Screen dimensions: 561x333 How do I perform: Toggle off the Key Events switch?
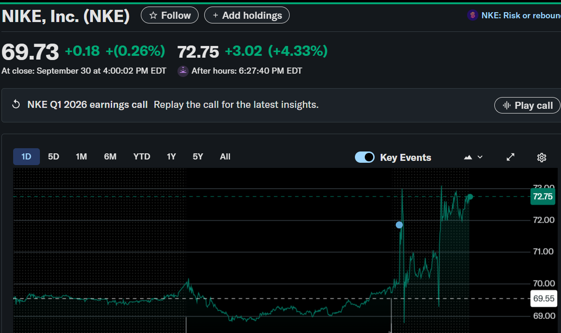pyautogui.click(x=365, y=157)
